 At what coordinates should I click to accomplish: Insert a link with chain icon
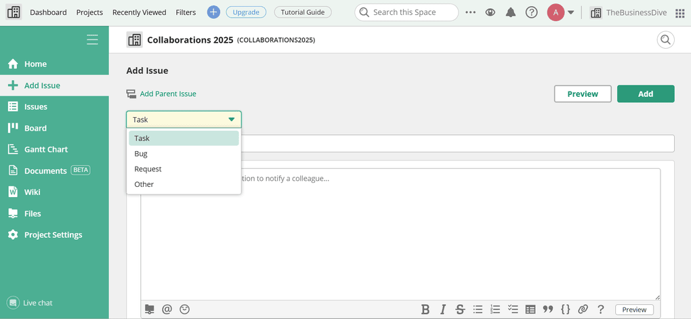point(583,310)
